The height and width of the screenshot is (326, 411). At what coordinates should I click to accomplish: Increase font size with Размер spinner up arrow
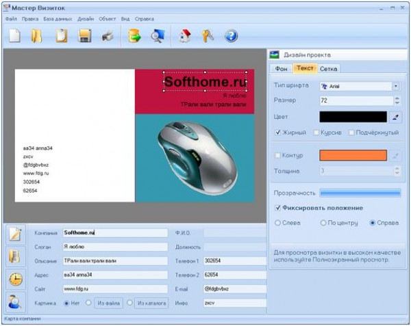pos(397,98)
